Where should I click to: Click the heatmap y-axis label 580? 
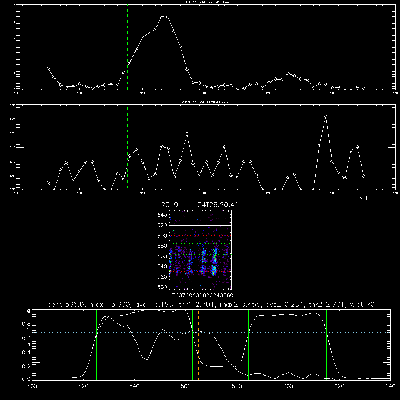[162, 246]
